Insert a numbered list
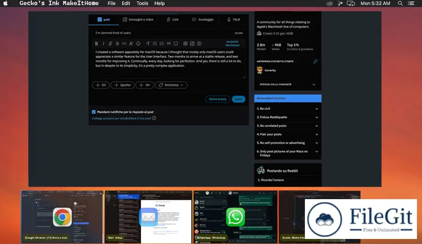 pos(162,43)
